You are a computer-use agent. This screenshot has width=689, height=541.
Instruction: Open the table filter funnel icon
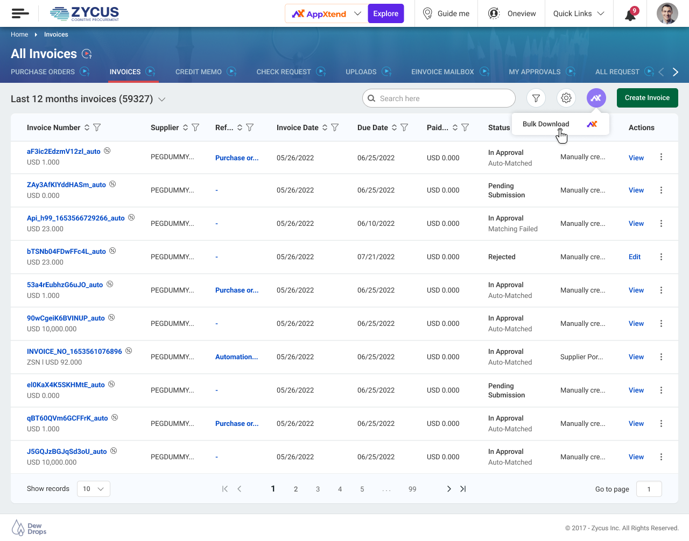536,98
